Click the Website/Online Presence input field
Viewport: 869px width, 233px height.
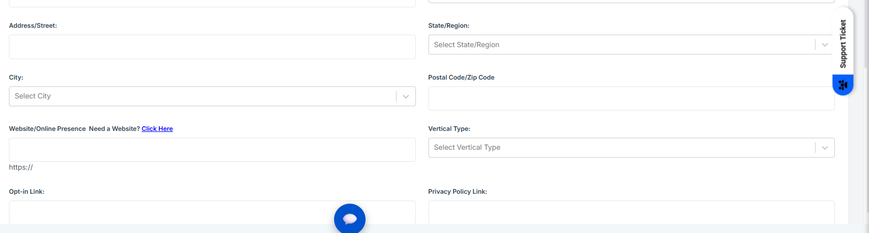point(212,150)
